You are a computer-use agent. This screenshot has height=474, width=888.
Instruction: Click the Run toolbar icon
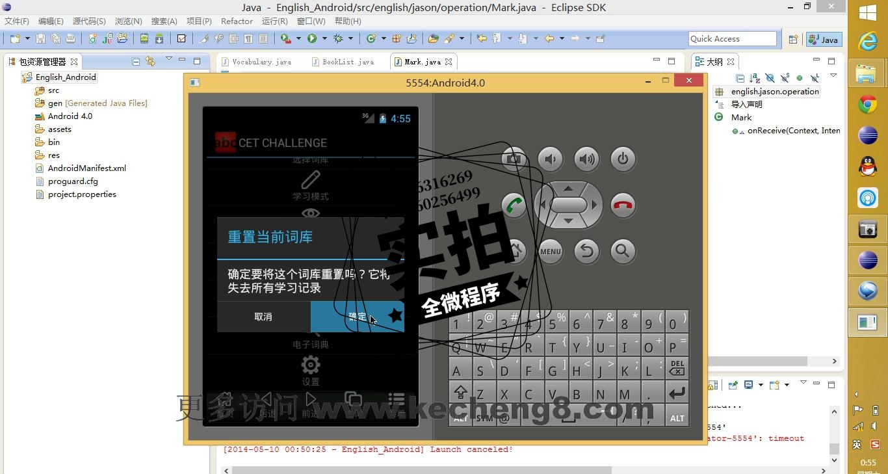pyautogui.click(x=312, y=39)
